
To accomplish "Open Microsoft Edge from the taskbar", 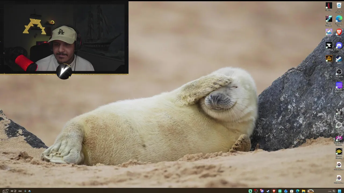I will [x=298, y=191].
